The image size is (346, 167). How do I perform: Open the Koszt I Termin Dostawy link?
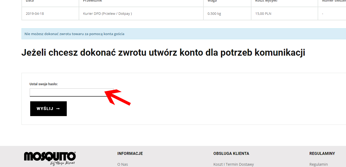pyautogui.click(x=233, y=164)
